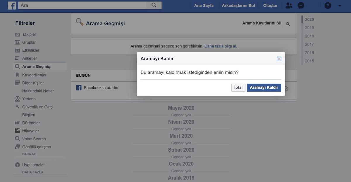Select the Gruplar sidebar icon
Screen dimensions: 351x182
pyautogui.click(x=18, y=42)
